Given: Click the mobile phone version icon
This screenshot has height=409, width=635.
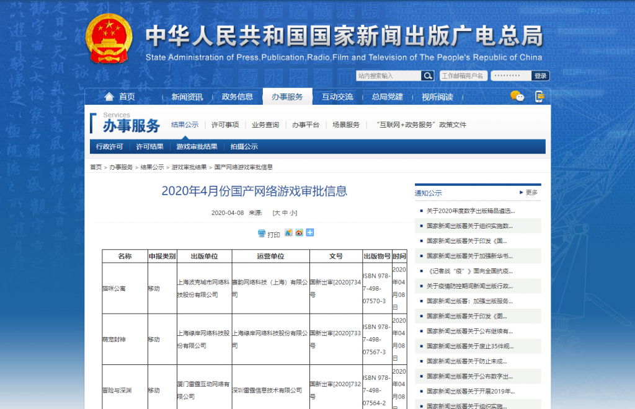Looking at the screenshot, I should point(540,96).
